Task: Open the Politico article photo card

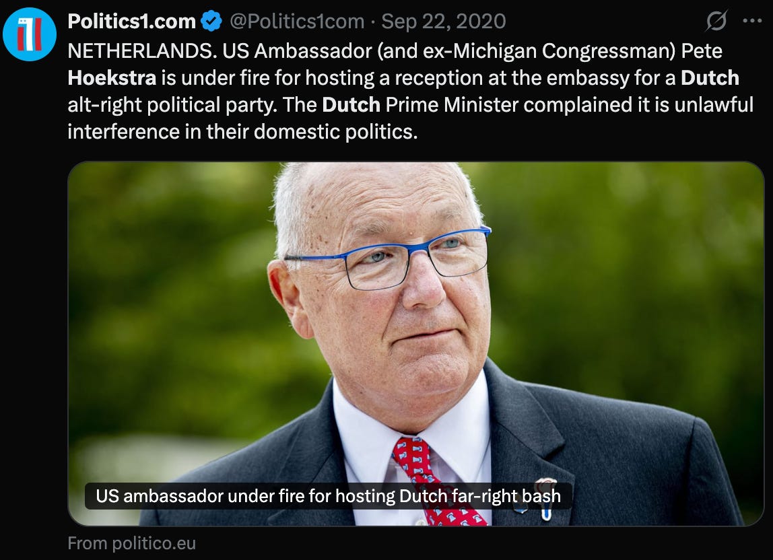Action: [415, 343]
